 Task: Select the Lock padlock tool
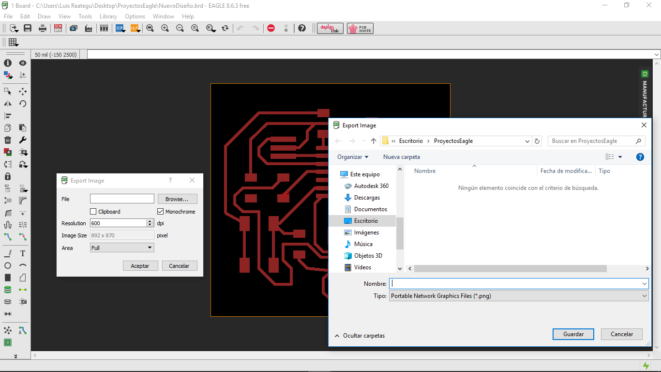click(8, 176)
